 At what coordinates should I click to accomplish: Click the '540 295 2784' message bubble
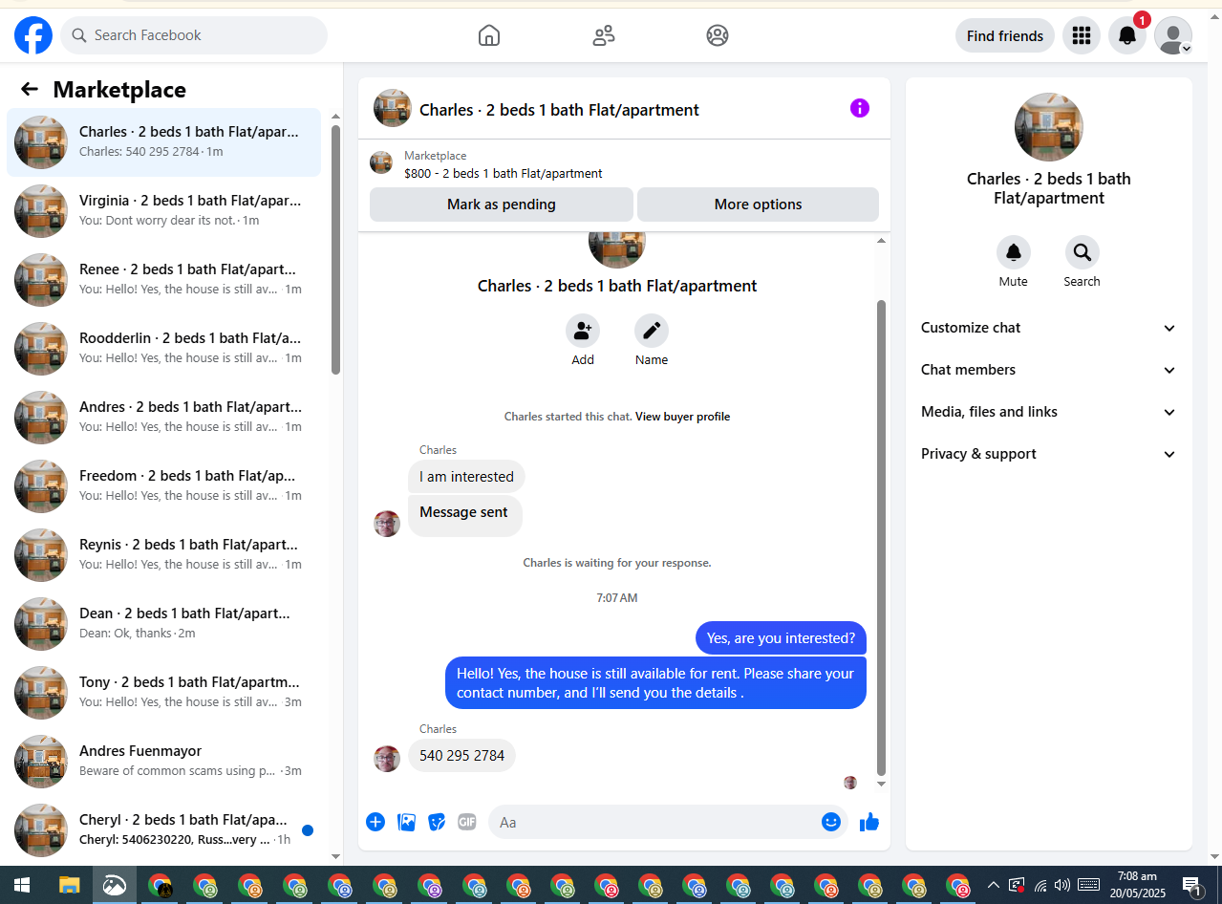click(x=461, y=755)
